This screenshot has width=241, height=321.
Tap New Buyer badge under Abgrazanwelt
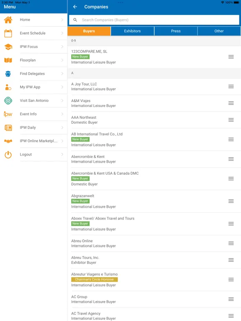tap(80, 201)
